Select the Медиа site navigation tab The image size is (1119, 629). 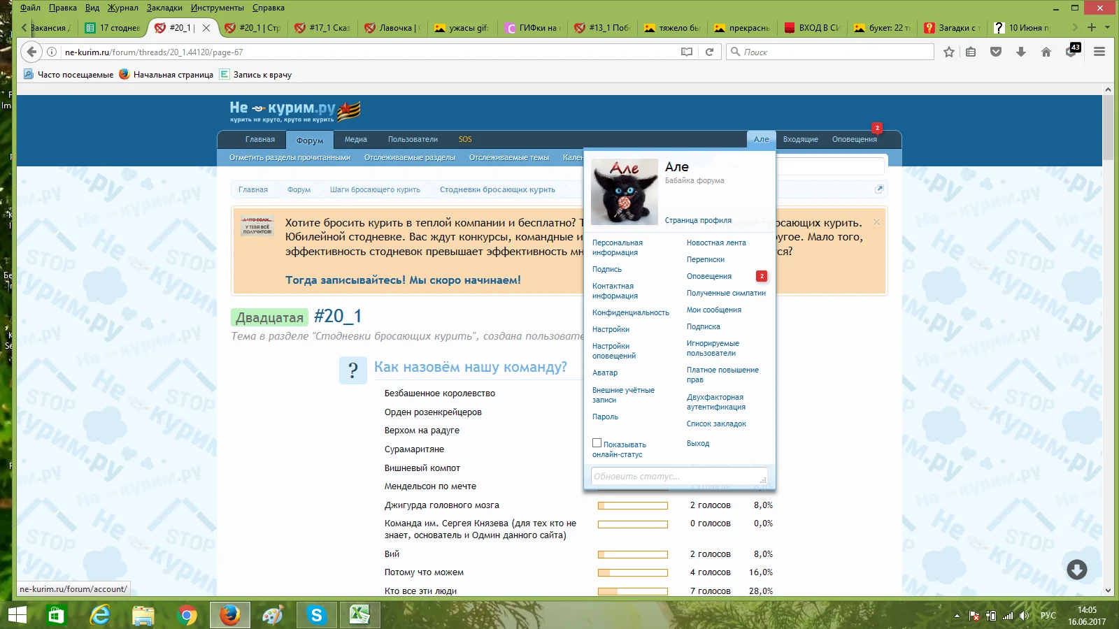pyautogui.click(x=355, y=139)
